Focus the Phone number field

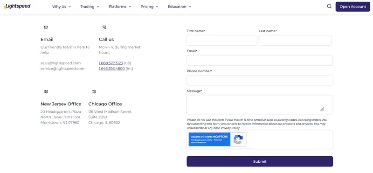(260, 80)
